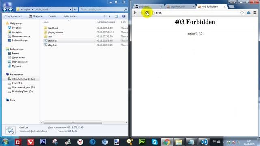The width and height of the screenshot is (260, 146).
Task: Open the Chrome menu (hamburger icon)
Action: point(255,13)
